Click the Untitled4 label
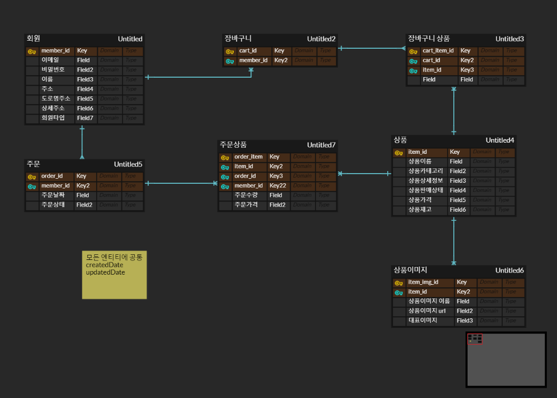 click(500, 140)
